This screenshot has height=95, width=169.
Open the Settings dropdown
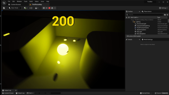pyautogui.click(x=163, y=8)
